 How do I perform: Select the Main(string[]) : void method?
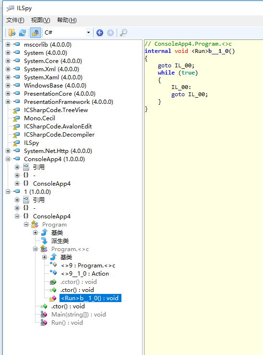[x=78, y=315]
